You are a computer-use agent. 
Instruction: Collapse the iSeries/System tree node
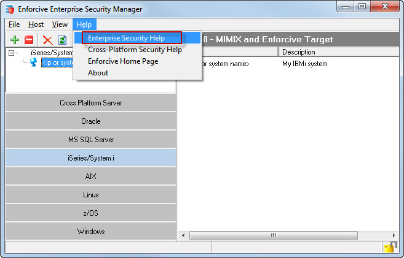pos(11,53)
